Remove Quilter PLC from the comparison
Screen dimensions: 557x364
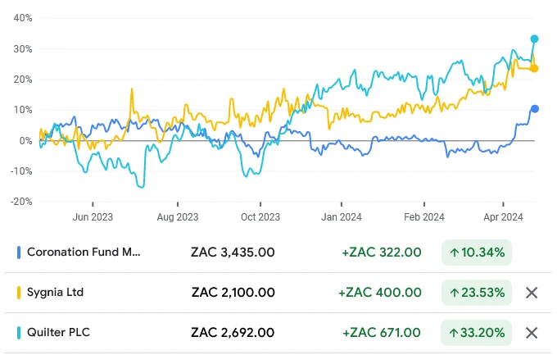point(532,333)
